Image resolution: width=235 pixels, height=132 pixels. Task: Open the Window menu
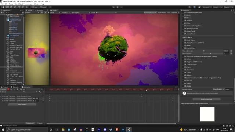click(37, 4)
